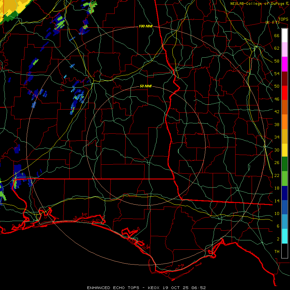Click the legend value "34"

(277, 137)
